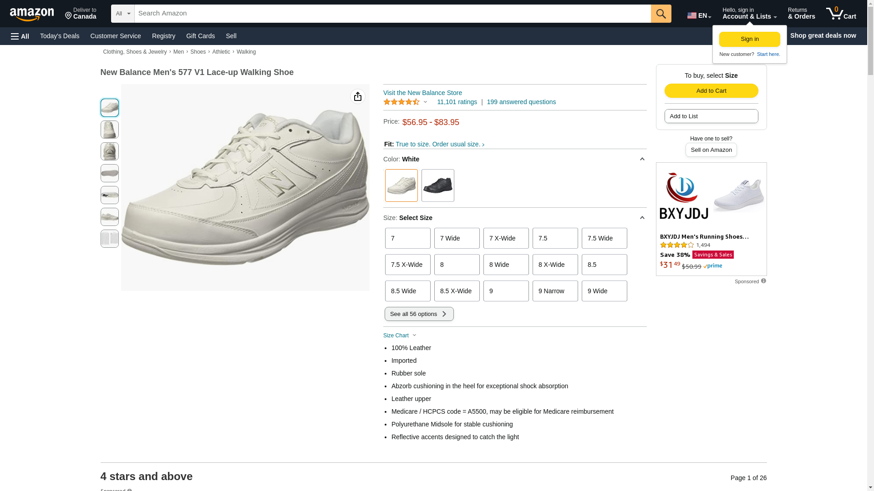Click the sponsored ad info icon
Viewport: 874px width, 491px height.
tap(763, 281)
